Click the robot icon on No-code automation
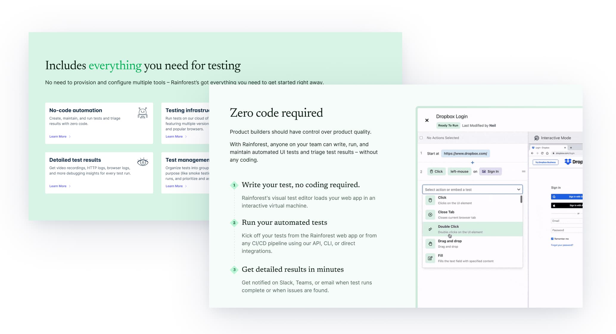Viewport: 616px width, 334px height. click(143, 113)
